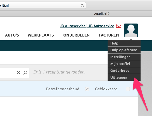The image size is (152, 116).
Task: Open the ONDERDELEN menu
Action: point(76,35)
